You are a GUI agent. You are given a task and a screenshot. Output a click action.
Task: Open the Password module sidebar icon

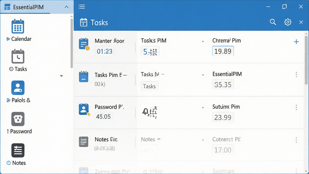coord(18,119)
